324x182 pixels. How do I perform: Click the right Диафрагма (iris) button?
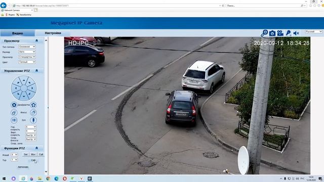coord(33,105)
